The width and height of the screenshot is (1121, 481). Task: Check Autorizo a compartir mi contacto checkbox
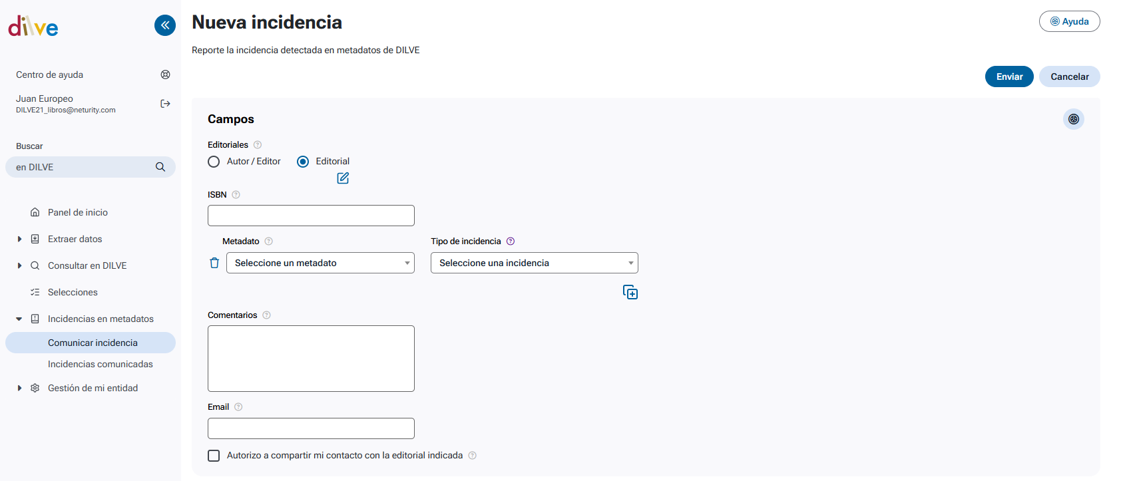(x=214, y=456)
